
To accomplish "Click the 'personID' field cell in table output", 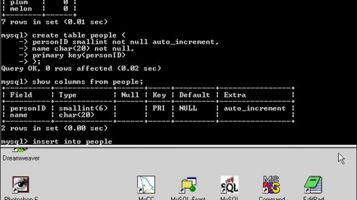I will [28, 108].
